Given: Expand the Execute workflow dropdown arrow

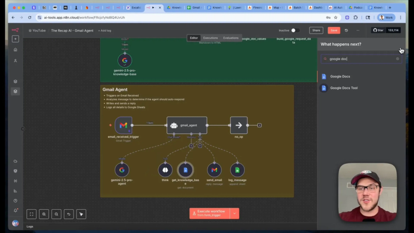Looking at the screenshot, I should click(x=234, y=213).
